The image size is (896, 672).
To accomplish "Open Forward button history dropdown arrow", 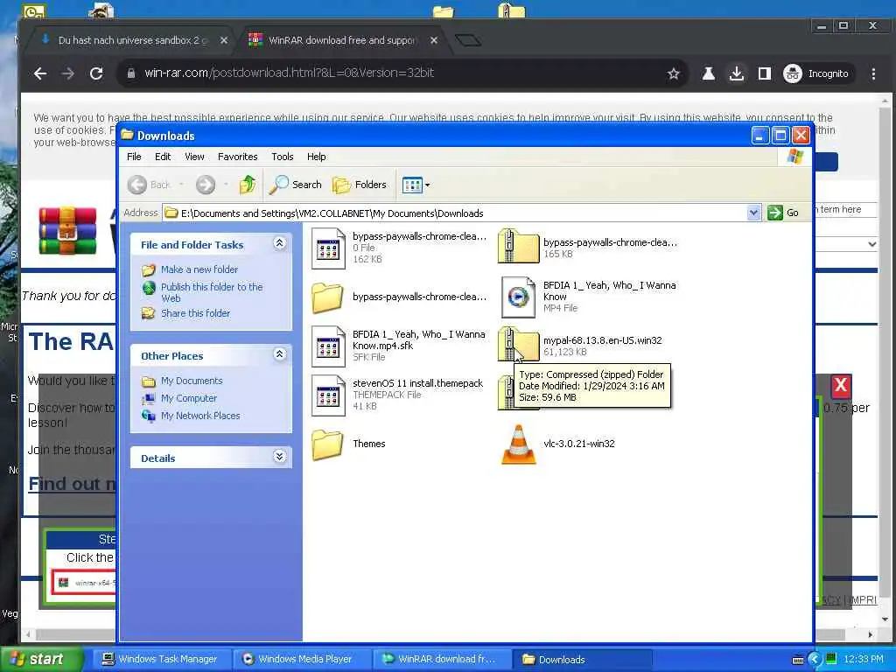I will click(x=226, y=185).
